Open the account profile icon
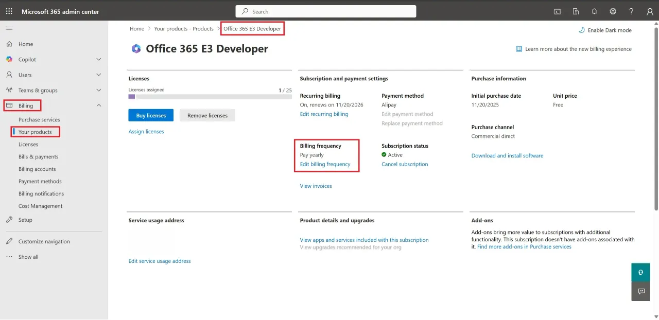 [650, 11]
